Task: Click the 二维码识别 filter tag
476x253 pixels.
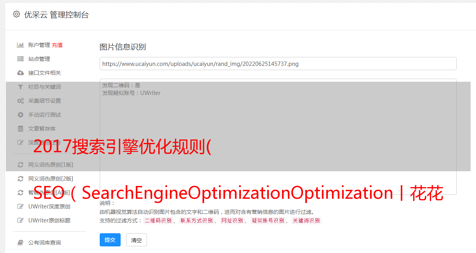Action: tap(158, 220)
